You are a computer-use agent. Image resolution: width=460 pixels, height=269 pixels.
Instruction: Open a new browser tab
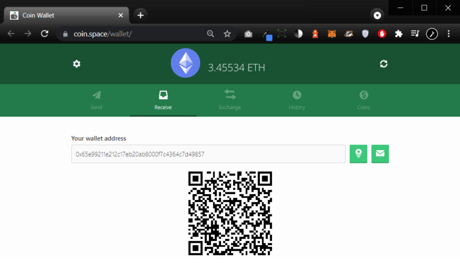tap(141, 15)
